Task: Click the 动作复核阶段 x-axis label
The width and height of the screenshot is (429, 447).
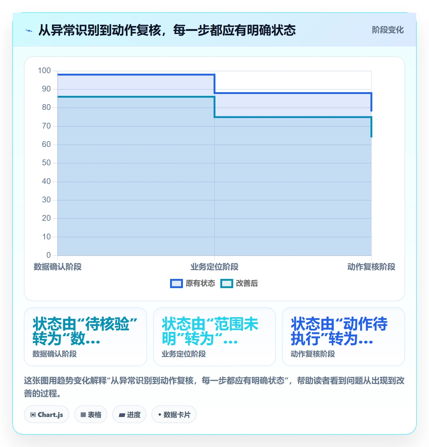Action: pos(371,267)
